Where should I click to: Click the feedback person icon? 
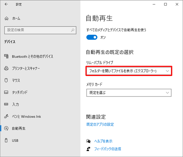pos(88,149)
